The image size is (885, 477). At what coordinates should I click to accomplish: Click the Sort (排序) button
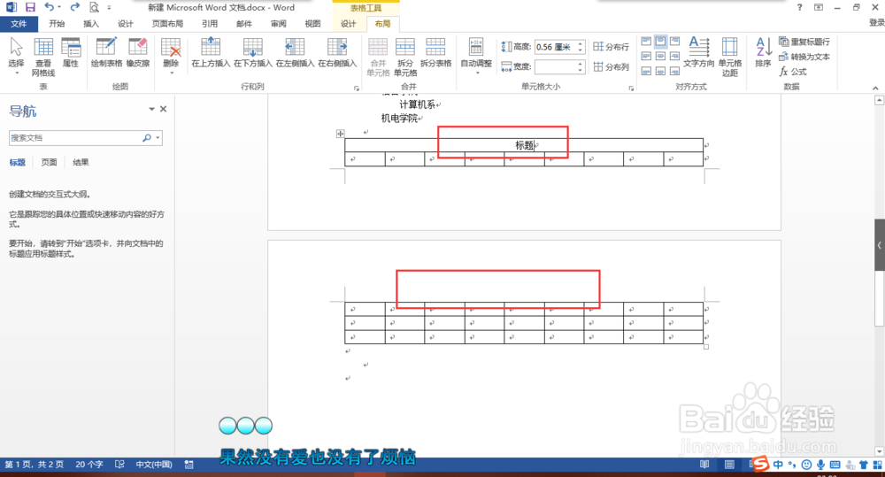point(763,52)
